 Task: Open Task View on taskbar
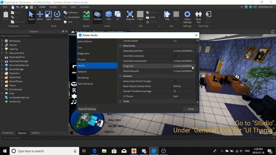(84, 151)
